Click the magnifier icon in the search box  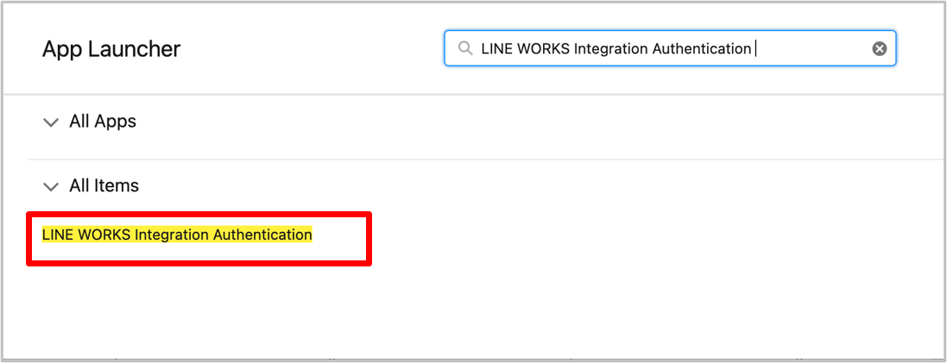[464, 49]
